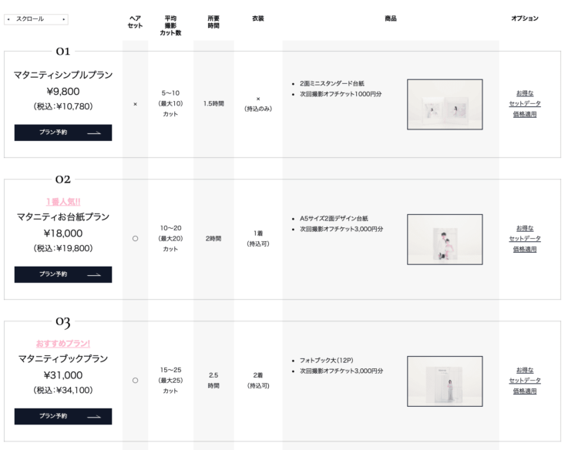
Task: Click the スクロール indicator box
Action: coord(36,19)
